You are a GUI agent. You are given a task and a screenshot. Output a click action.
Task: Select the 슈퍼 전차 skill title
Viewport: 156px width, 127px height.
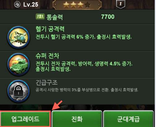(47, 56)
